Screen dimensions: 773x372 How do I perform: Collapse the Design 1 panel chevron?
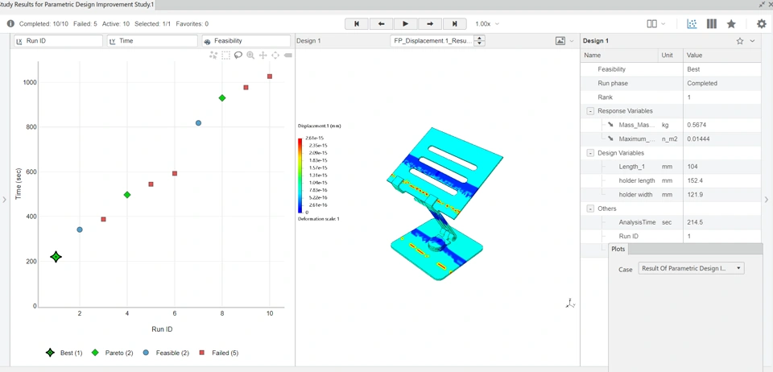coord(752,41)
